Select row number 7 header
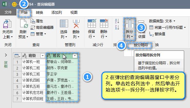This screenshot has width=190, height=108. click(17, 99)
